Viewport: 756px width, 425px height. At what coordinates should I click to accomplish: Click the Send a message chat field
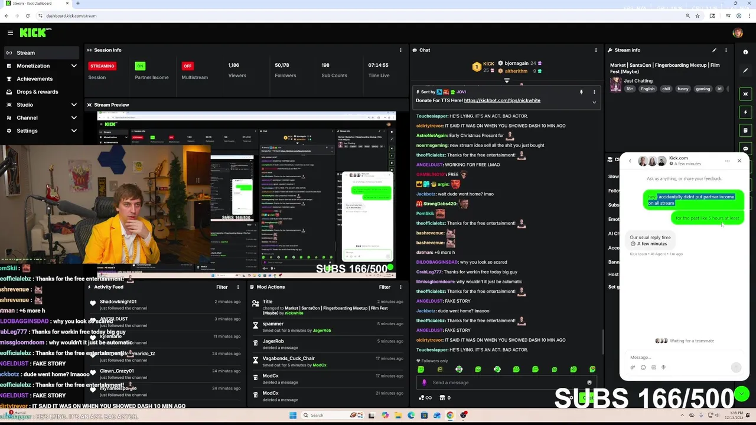point(508,382)
